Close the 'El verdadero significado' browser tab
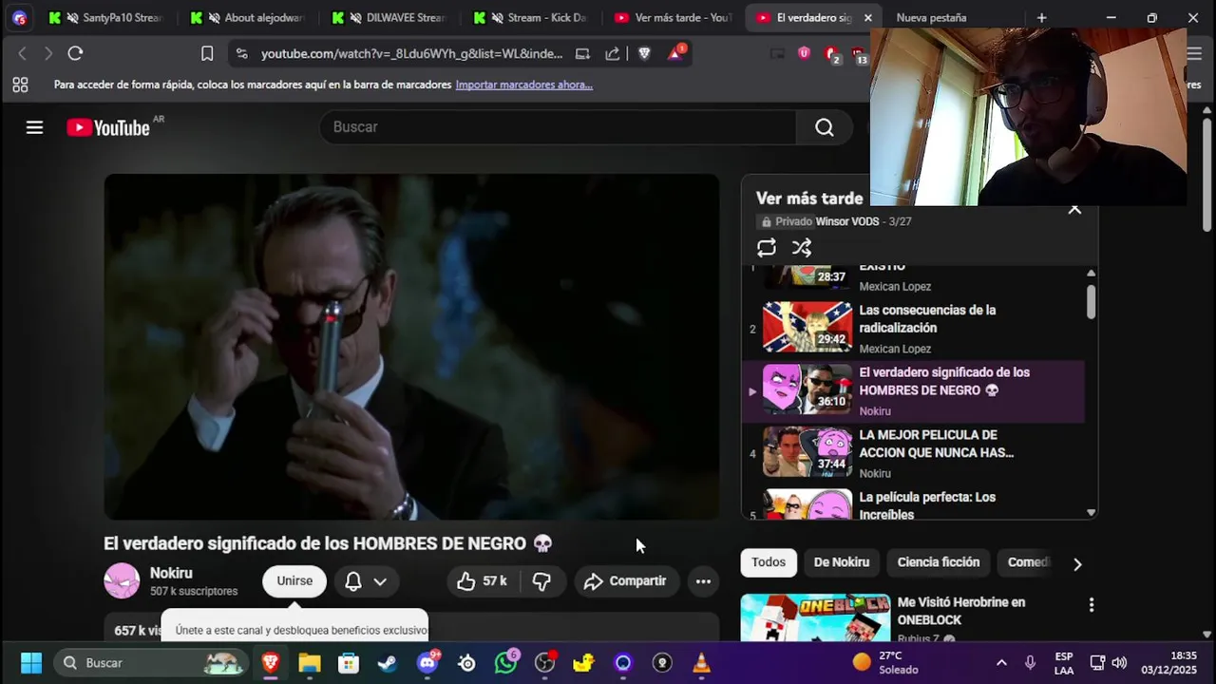 (x=868, y=17)
